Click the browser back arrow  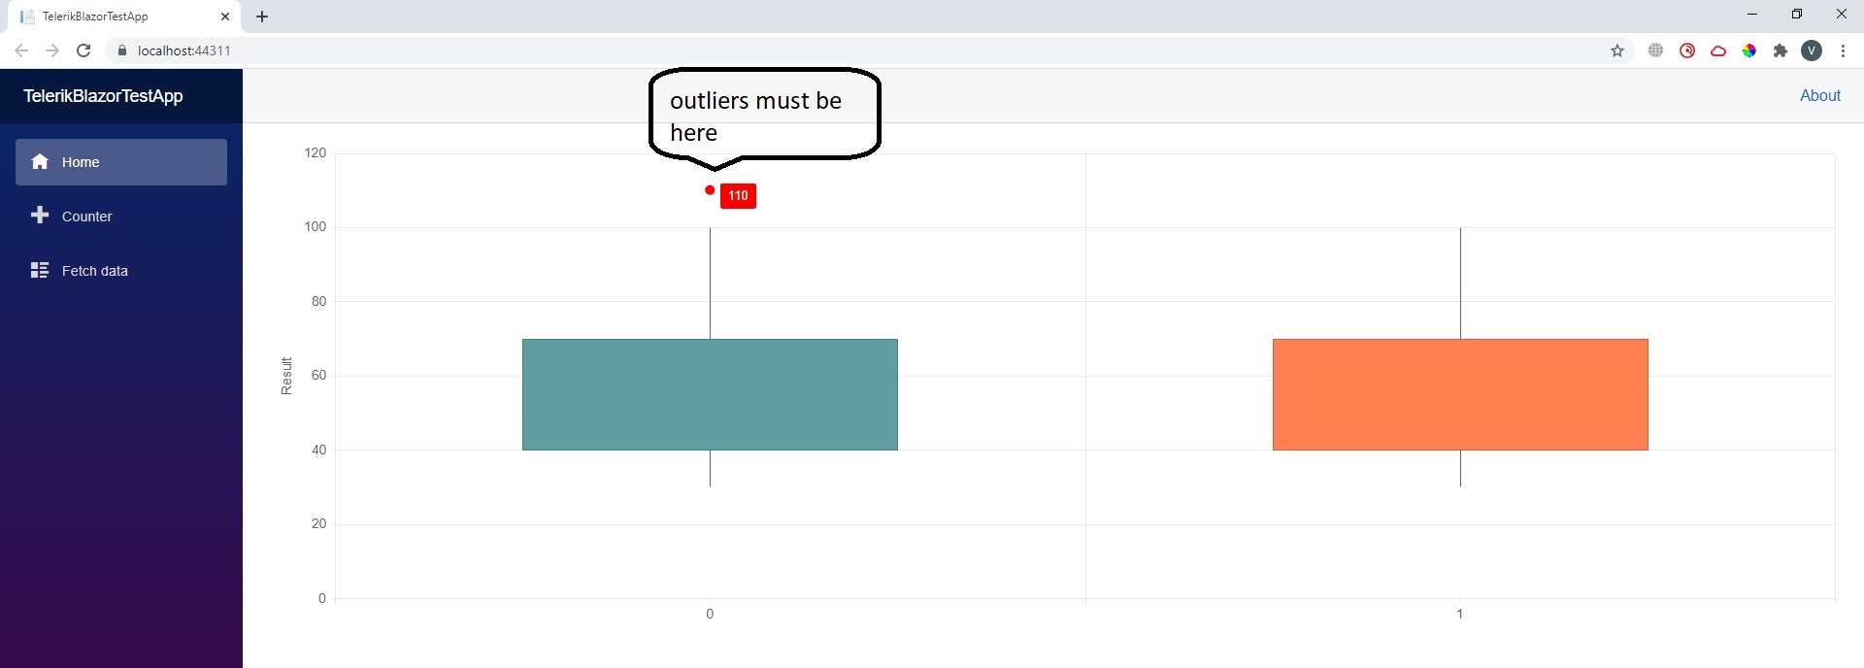click(x=21, y=50)
